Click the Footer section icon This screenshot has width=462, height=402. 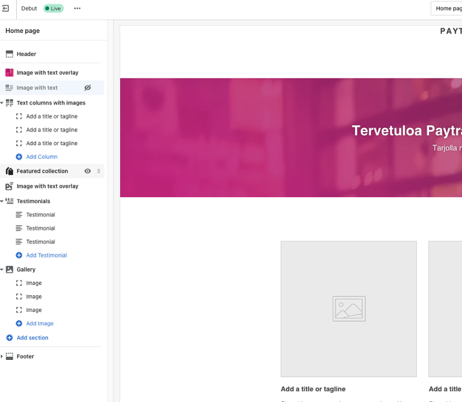point(9,356)
